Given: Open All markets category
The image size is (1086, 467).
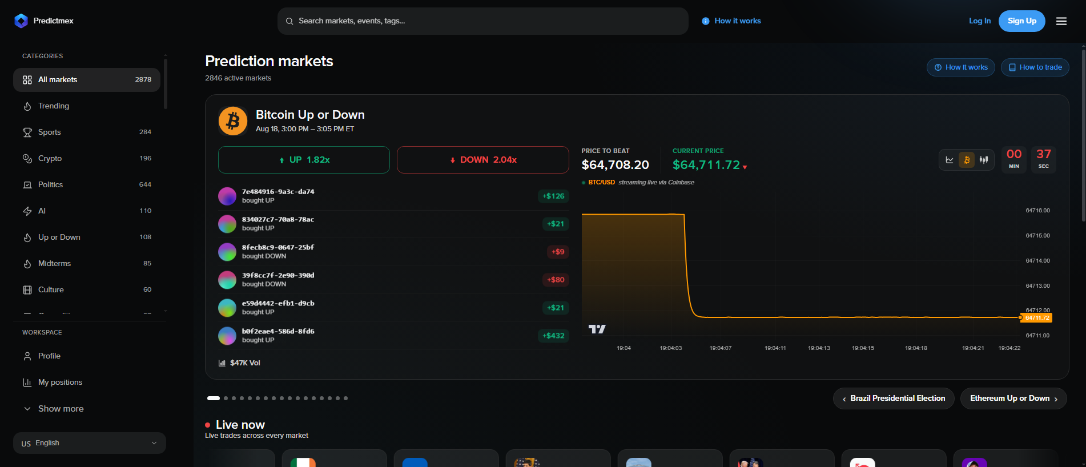Looking at the screenshot, I should click(87, 80).
